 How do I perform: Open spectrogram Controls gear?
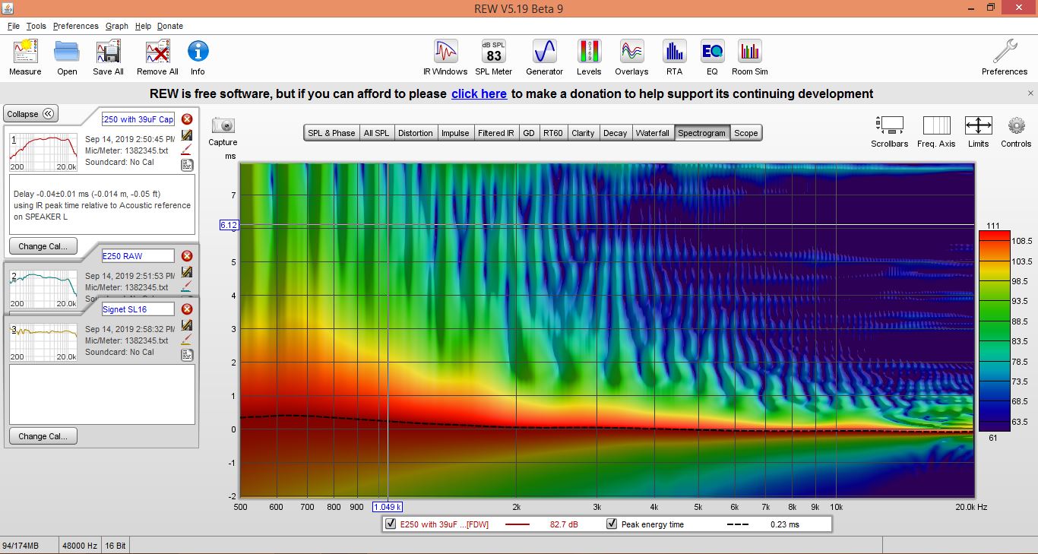click(1017, 125)
